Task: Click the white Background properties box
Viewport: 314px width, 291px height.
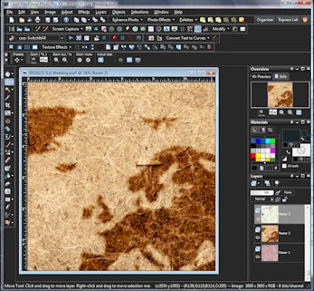Action: pos(301,150)
